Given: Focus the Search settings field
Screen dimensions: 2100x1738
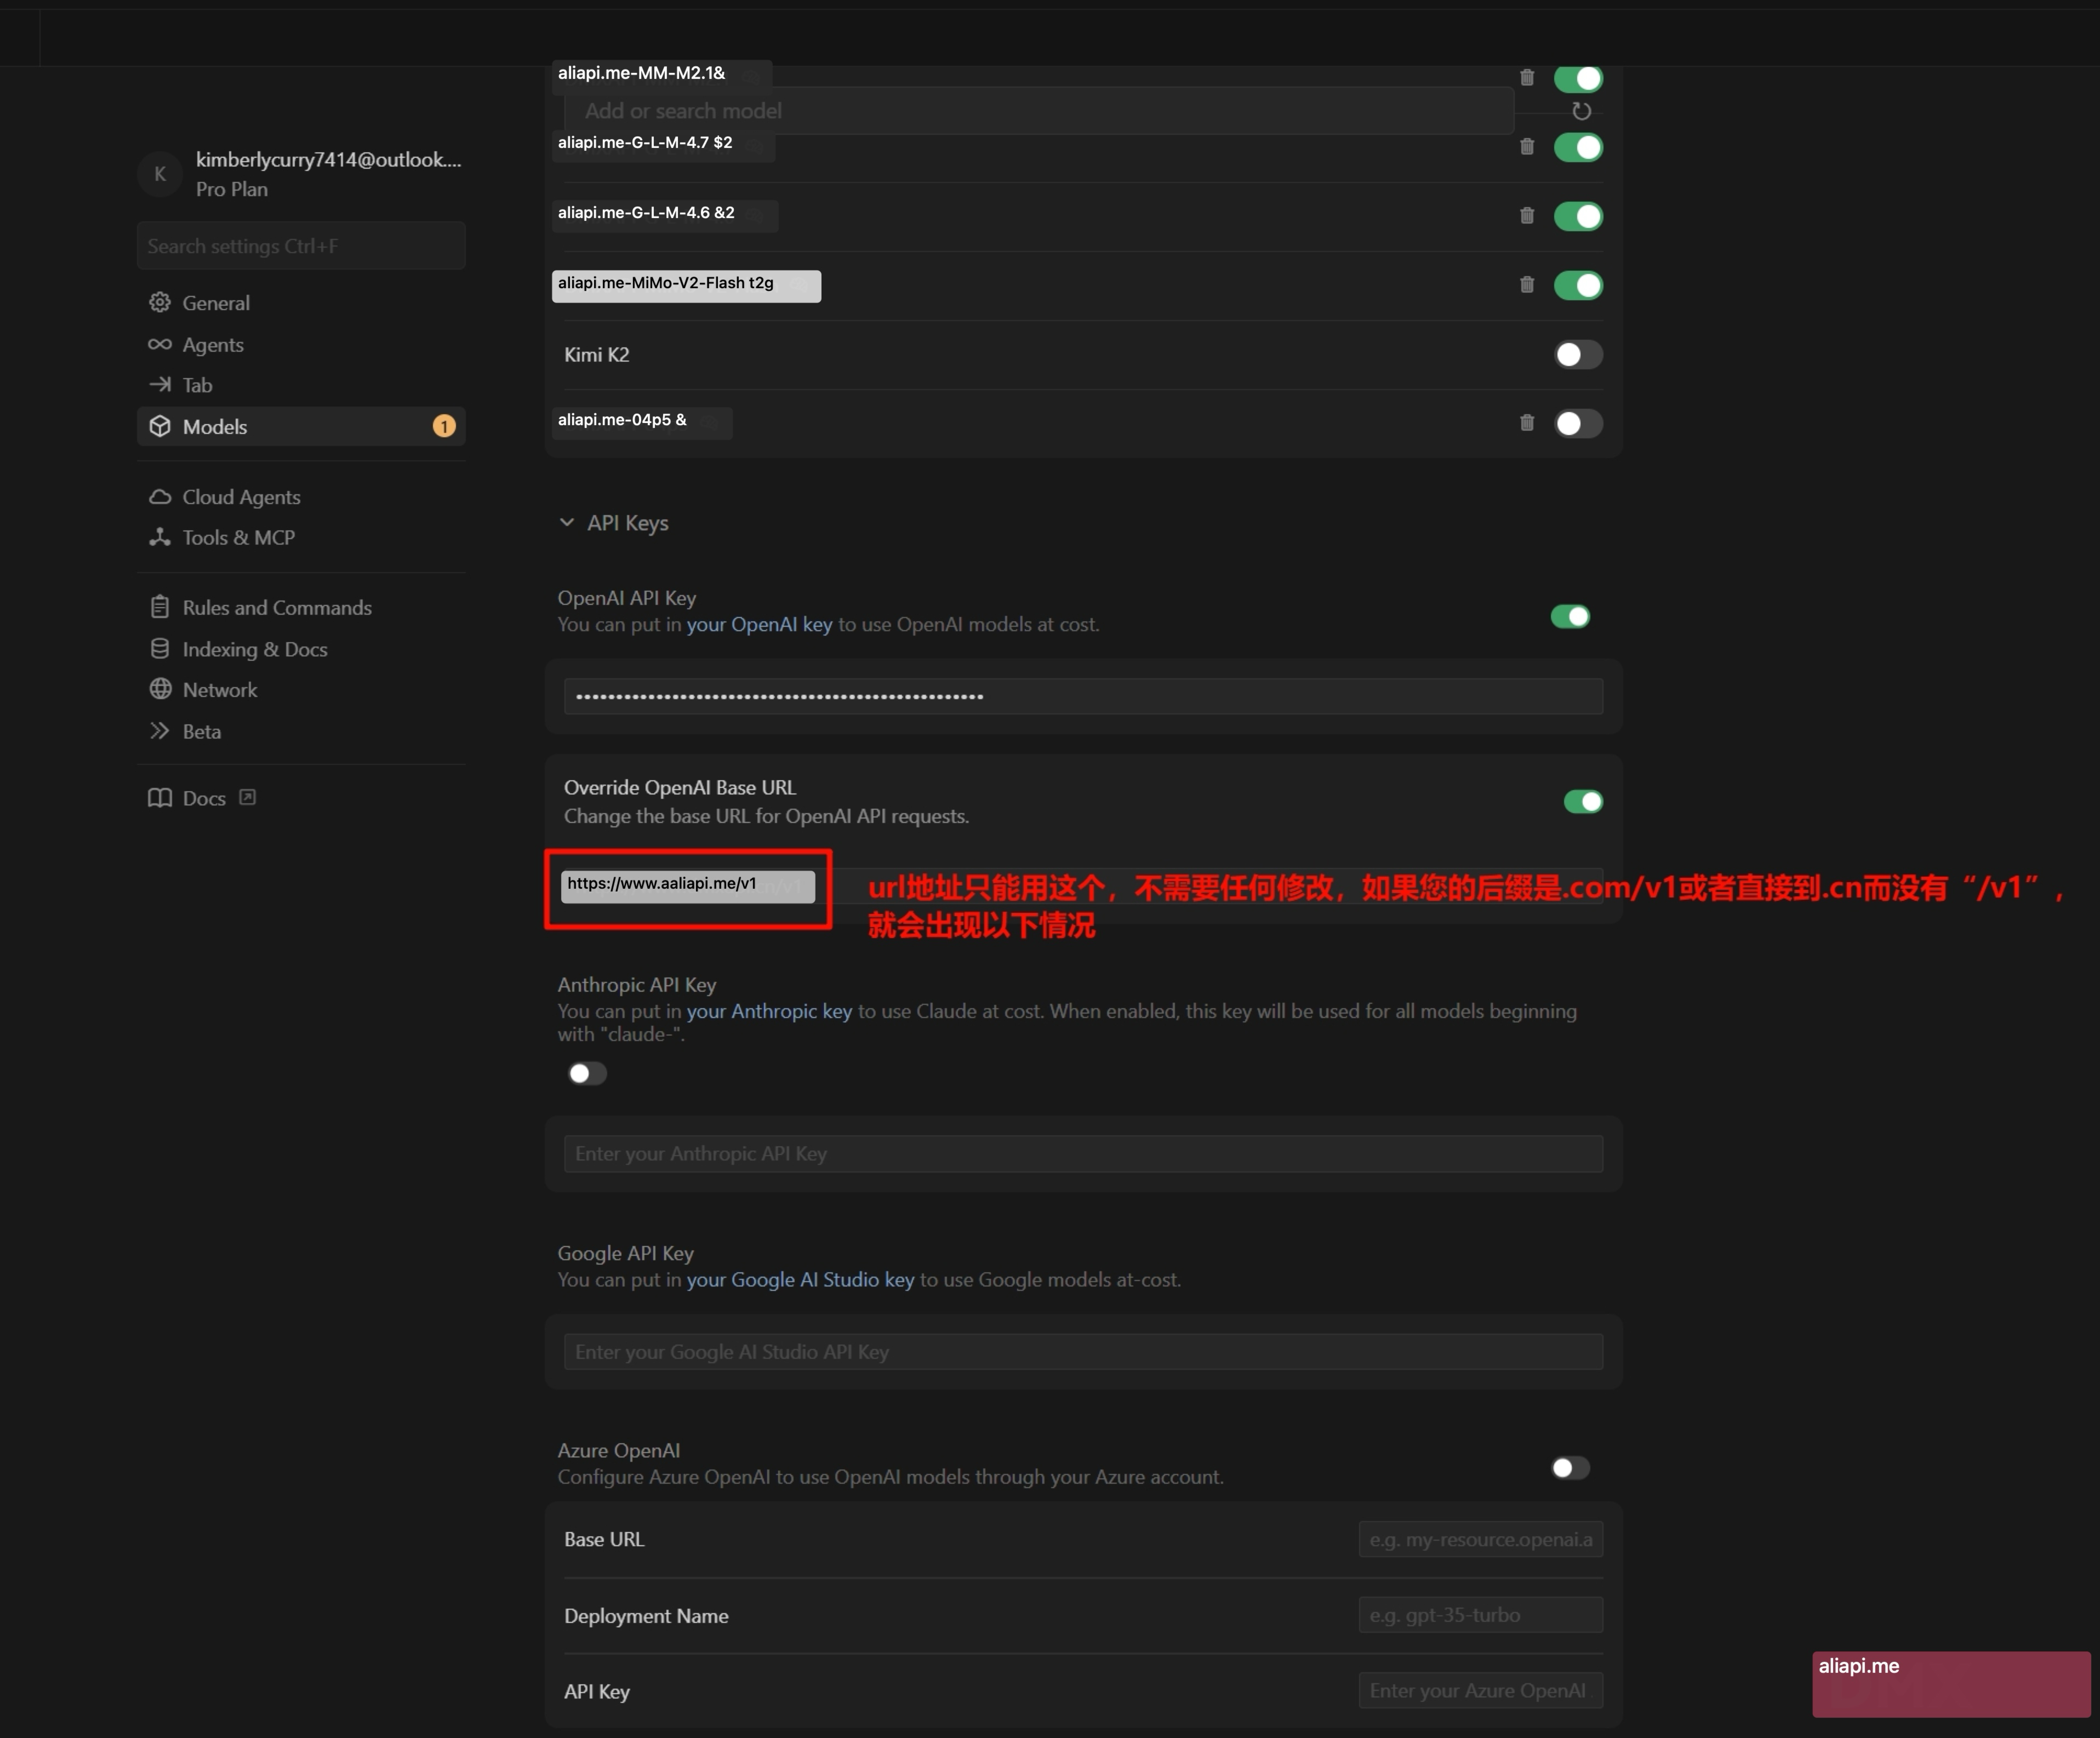Looking at the screenshot, I should [x=301, y=246].
